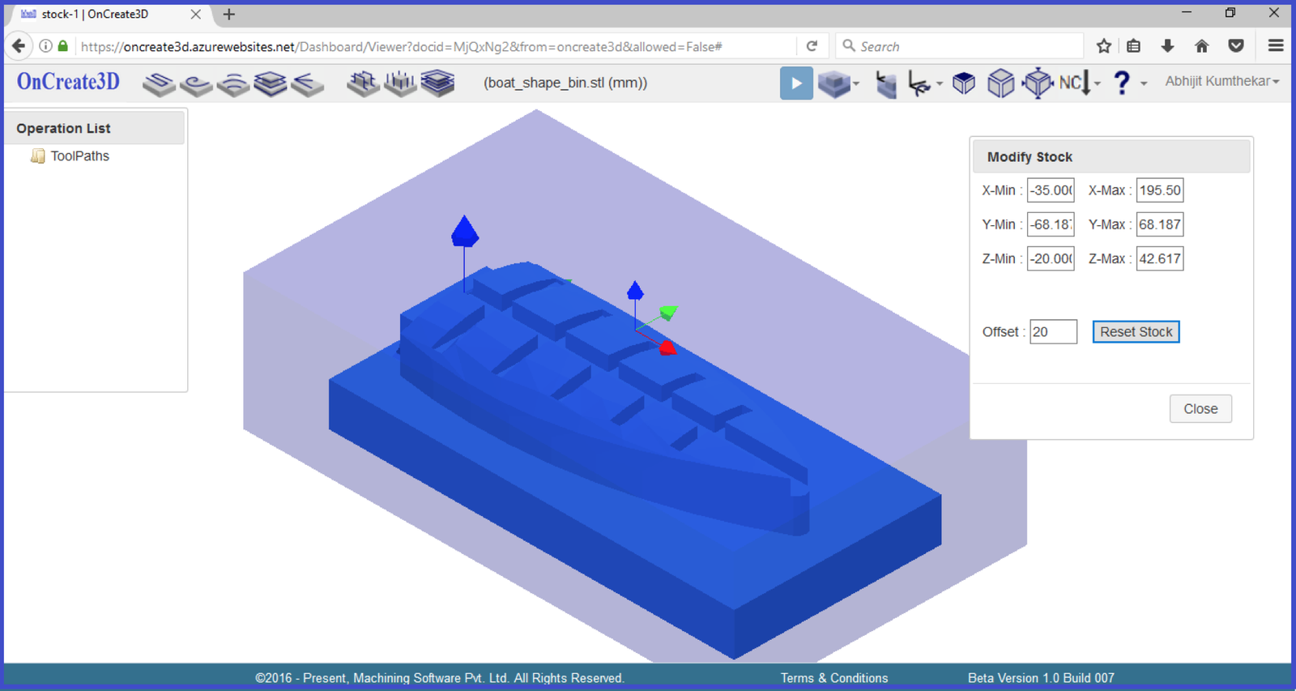Click the zoom-fit cube with arrows icon
The height and width of the screenshot is (691, 1296).
1038,83
